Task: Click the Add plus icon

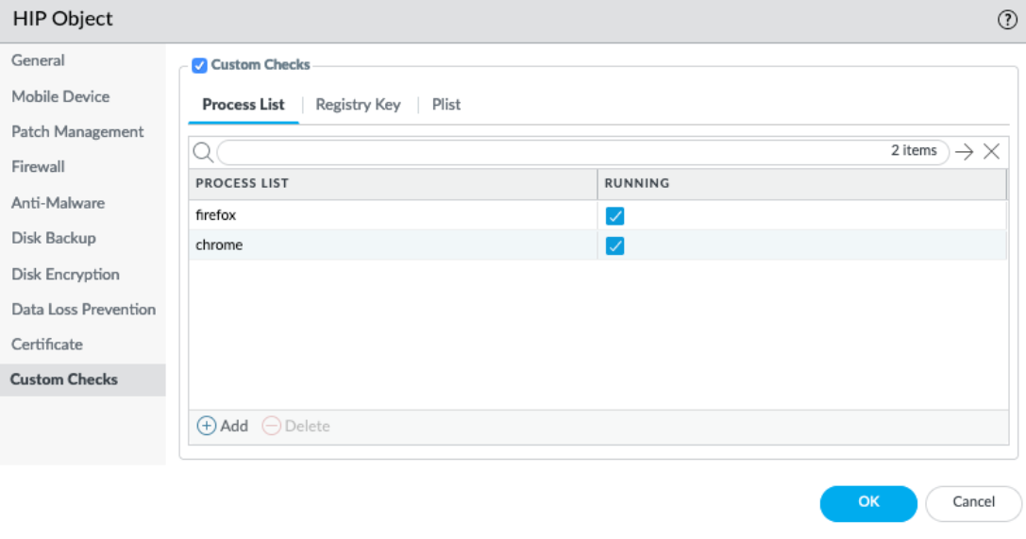Action: click(207, 426)
